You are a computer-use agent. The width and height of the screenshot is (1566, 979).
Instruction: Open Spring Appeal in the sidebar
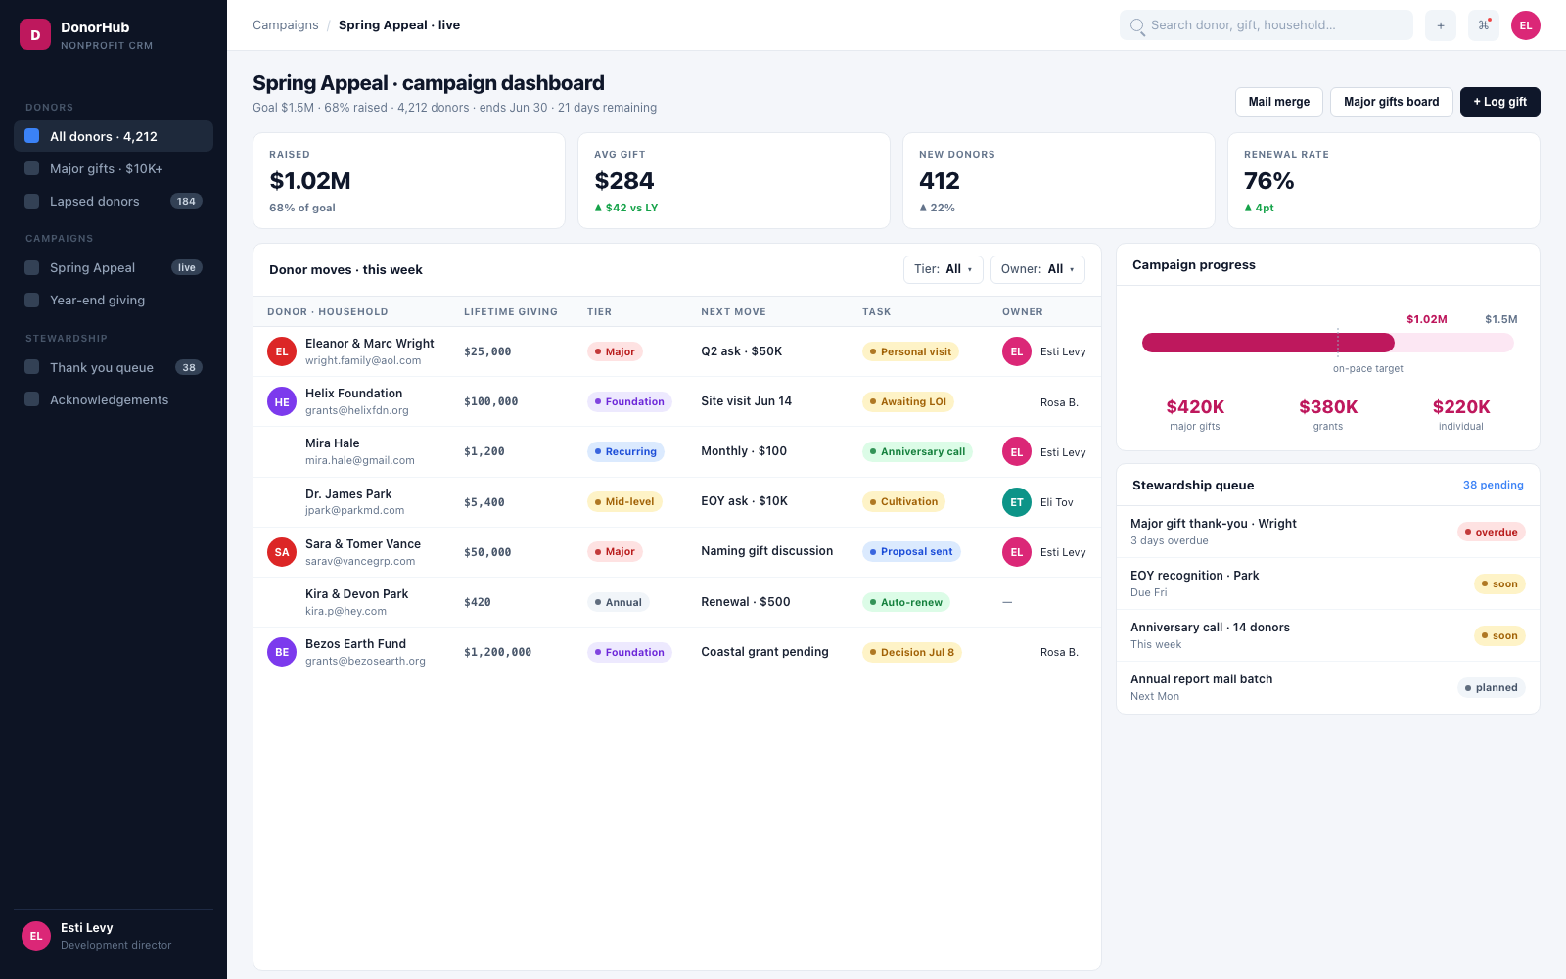point(114,267)
